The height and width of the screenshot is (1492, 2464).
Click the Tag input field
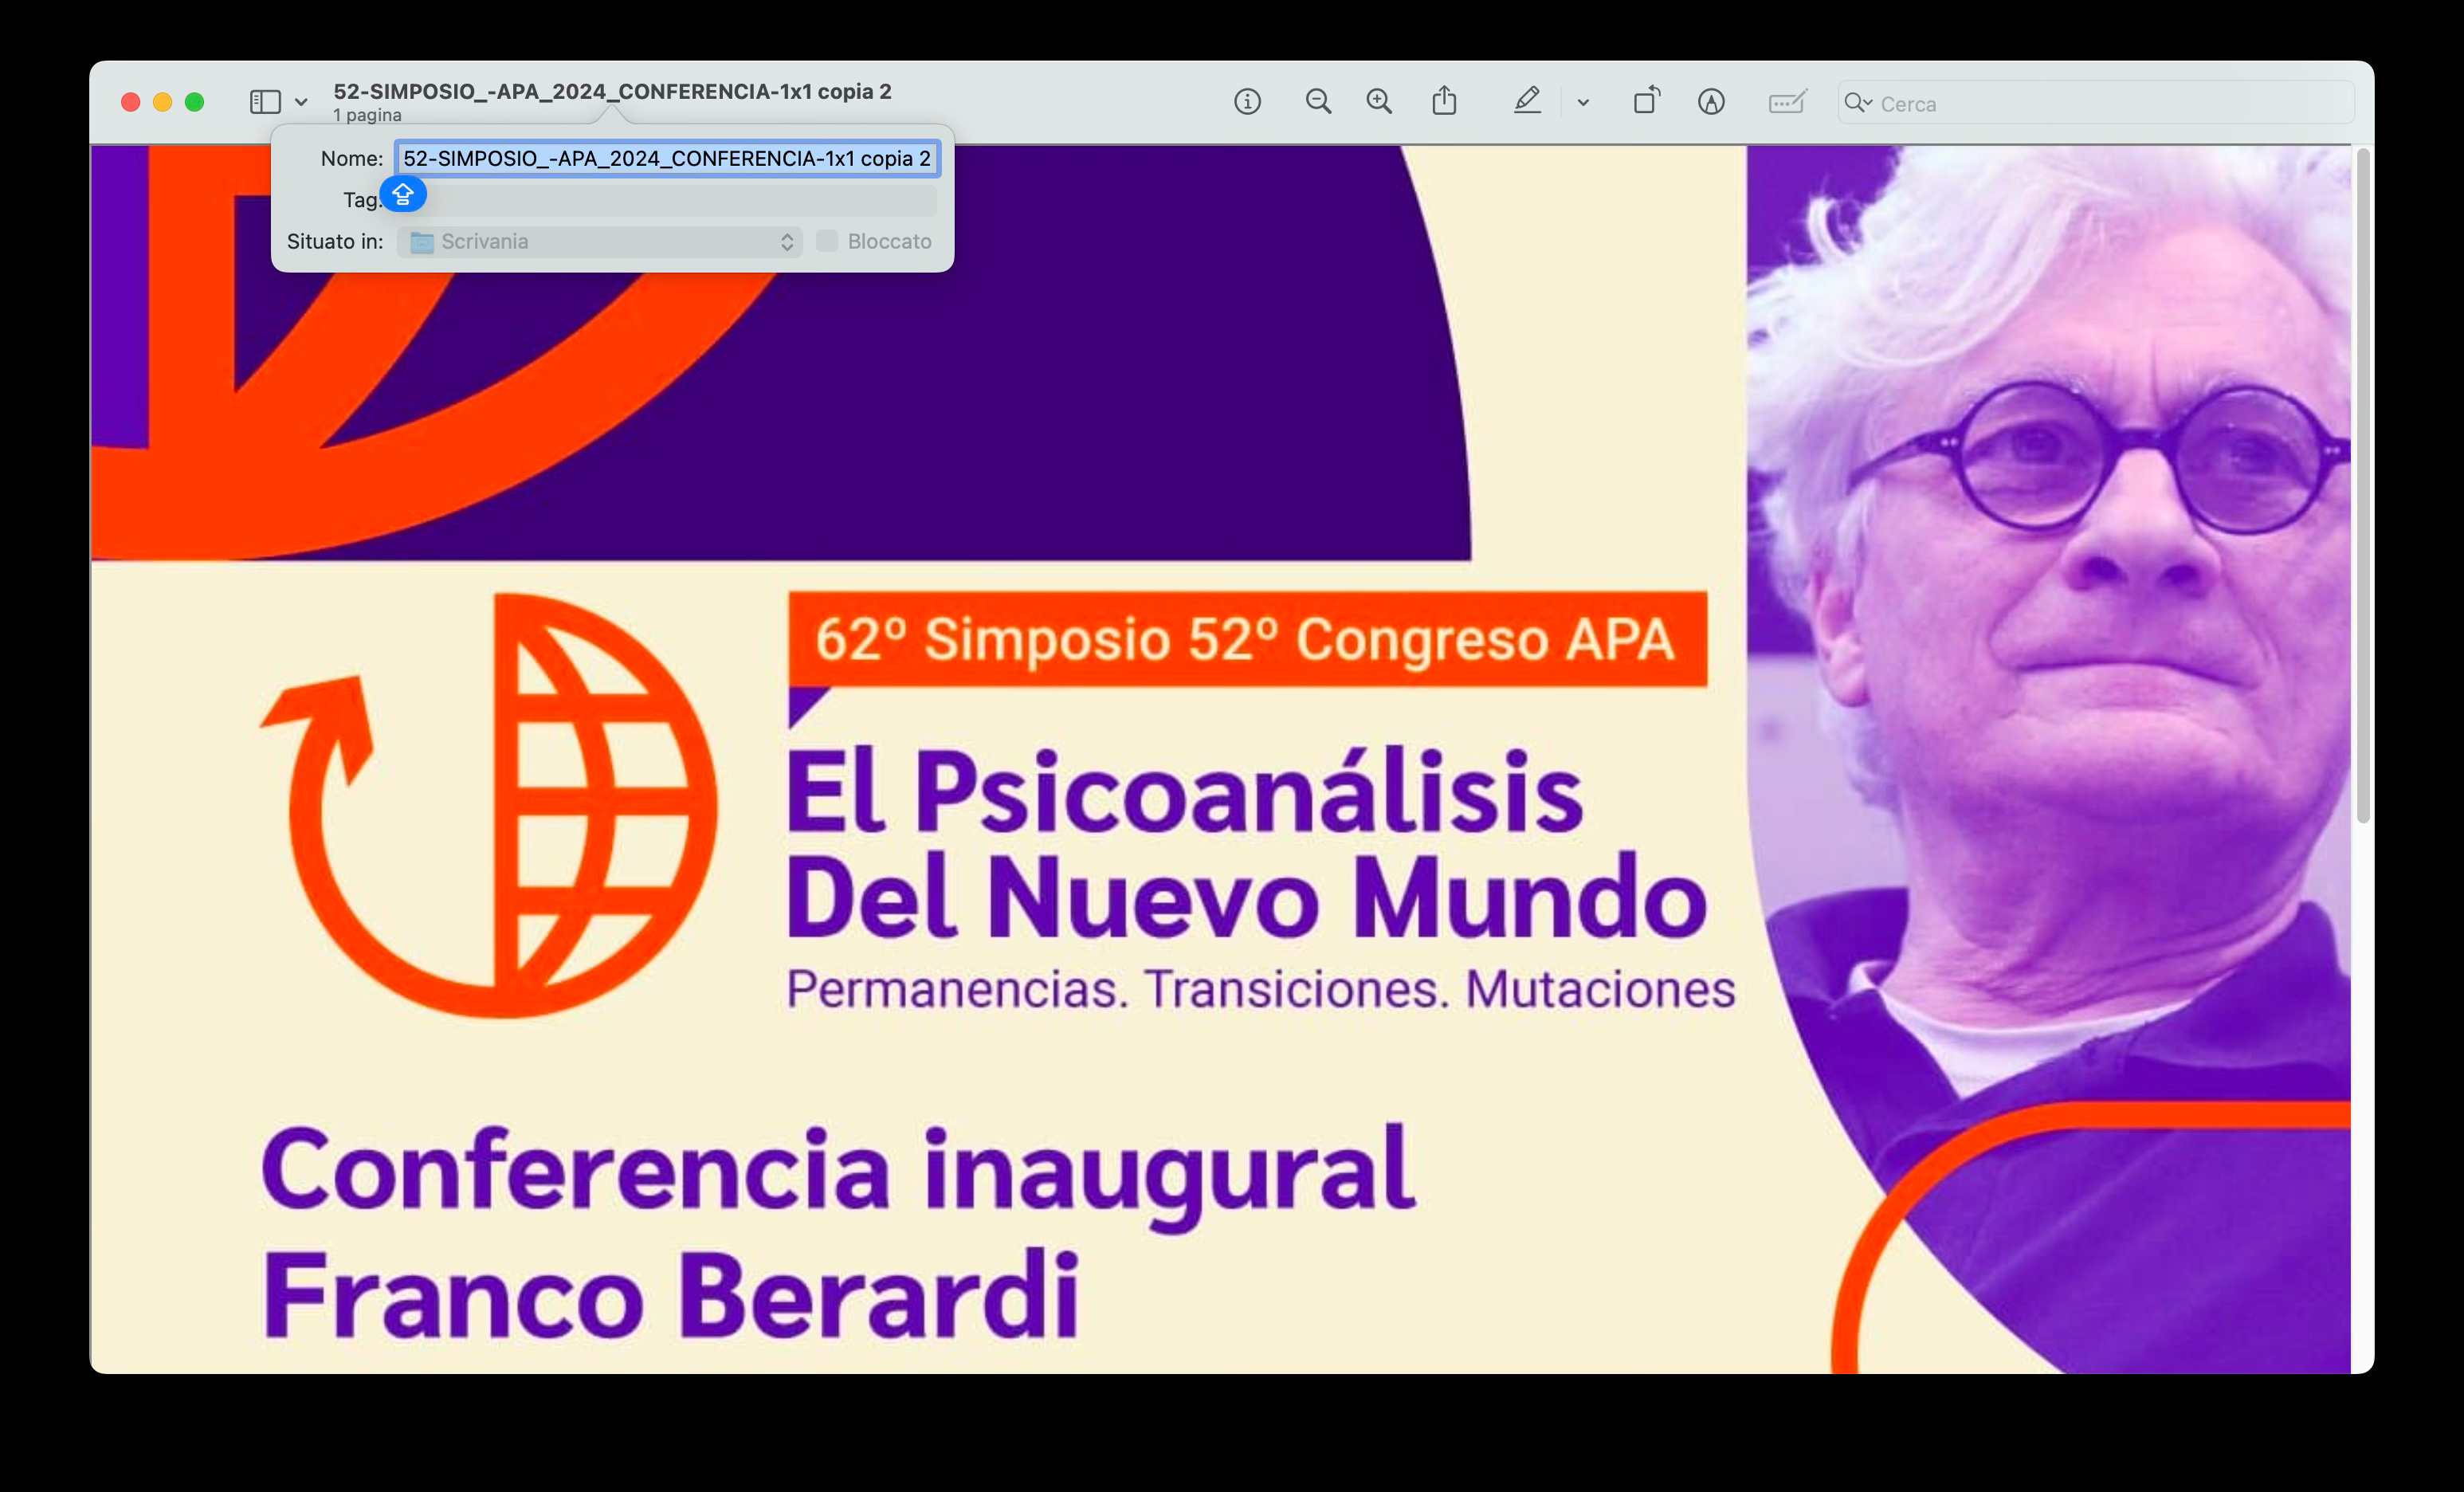pos(667,200)
